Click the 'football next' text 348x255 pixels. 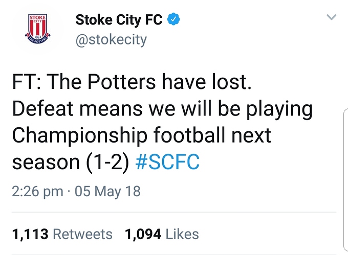212,135
